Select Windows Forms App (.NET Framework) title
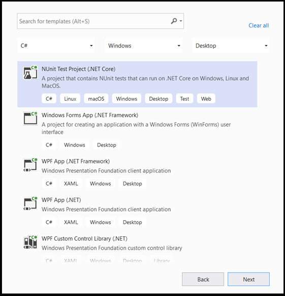The width and height of the screenshot is (285, 296). click(90, 115)
